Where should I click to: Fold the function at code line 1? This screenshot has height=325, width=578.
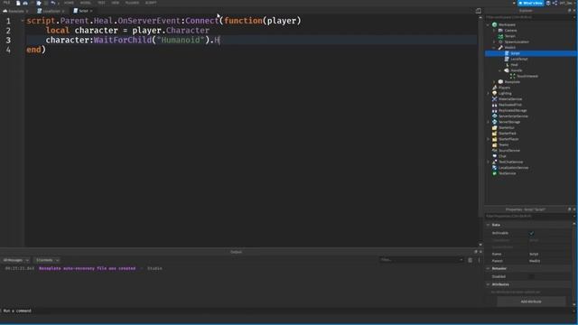(x=23, y=21)
